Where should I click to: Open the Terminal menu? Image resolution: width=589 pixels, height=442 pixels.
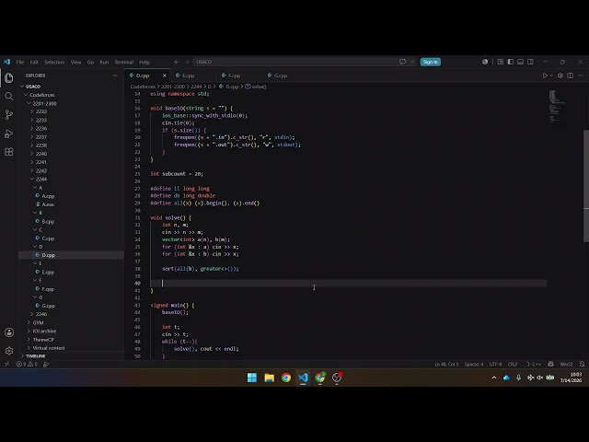(124, 62)
